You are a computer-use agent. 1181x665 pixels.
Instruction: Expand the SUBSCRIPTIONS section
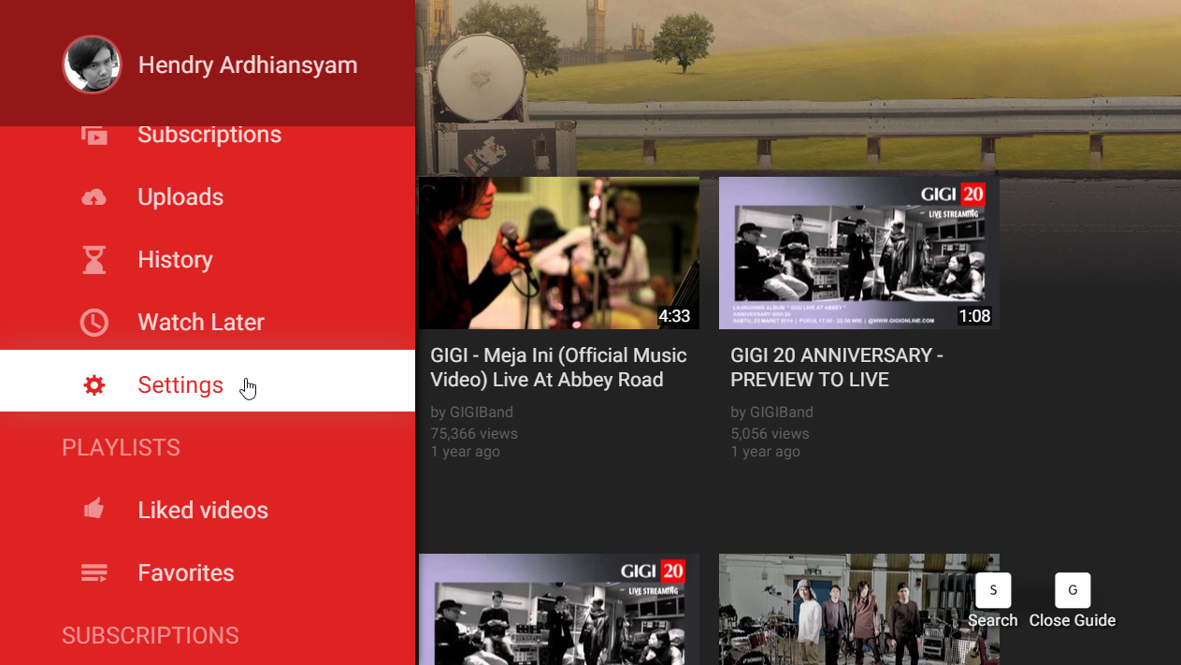[150, 635]
